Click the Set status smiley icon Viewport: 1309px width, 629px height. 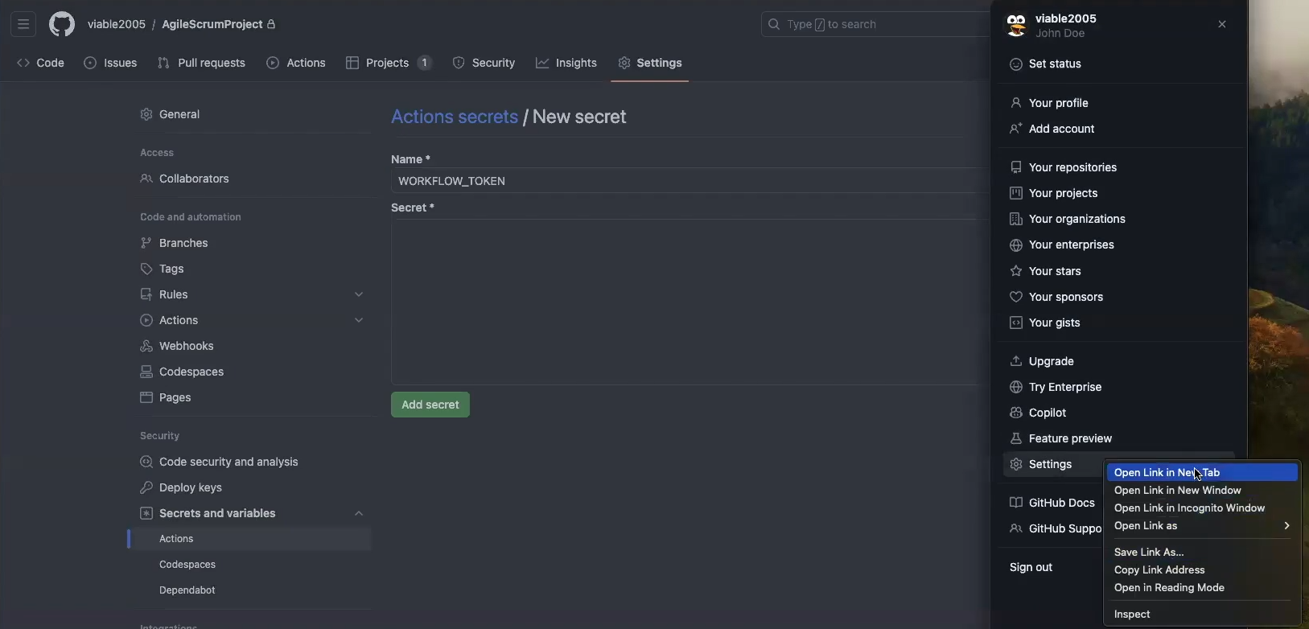1017,64
